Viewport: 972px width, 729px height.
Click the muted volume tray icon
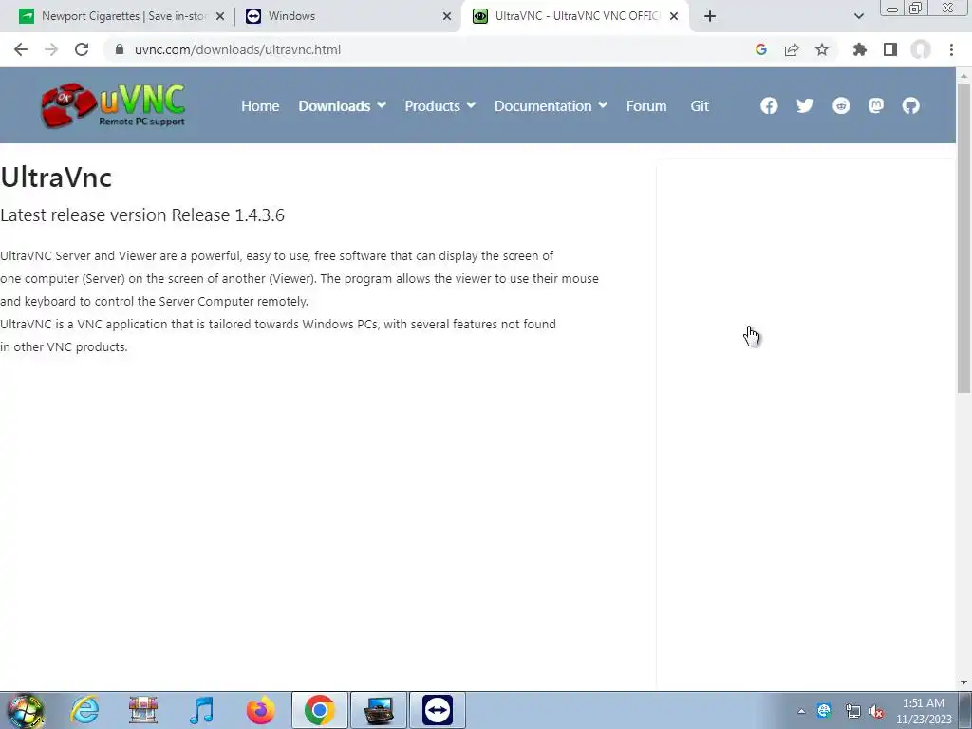876,712
